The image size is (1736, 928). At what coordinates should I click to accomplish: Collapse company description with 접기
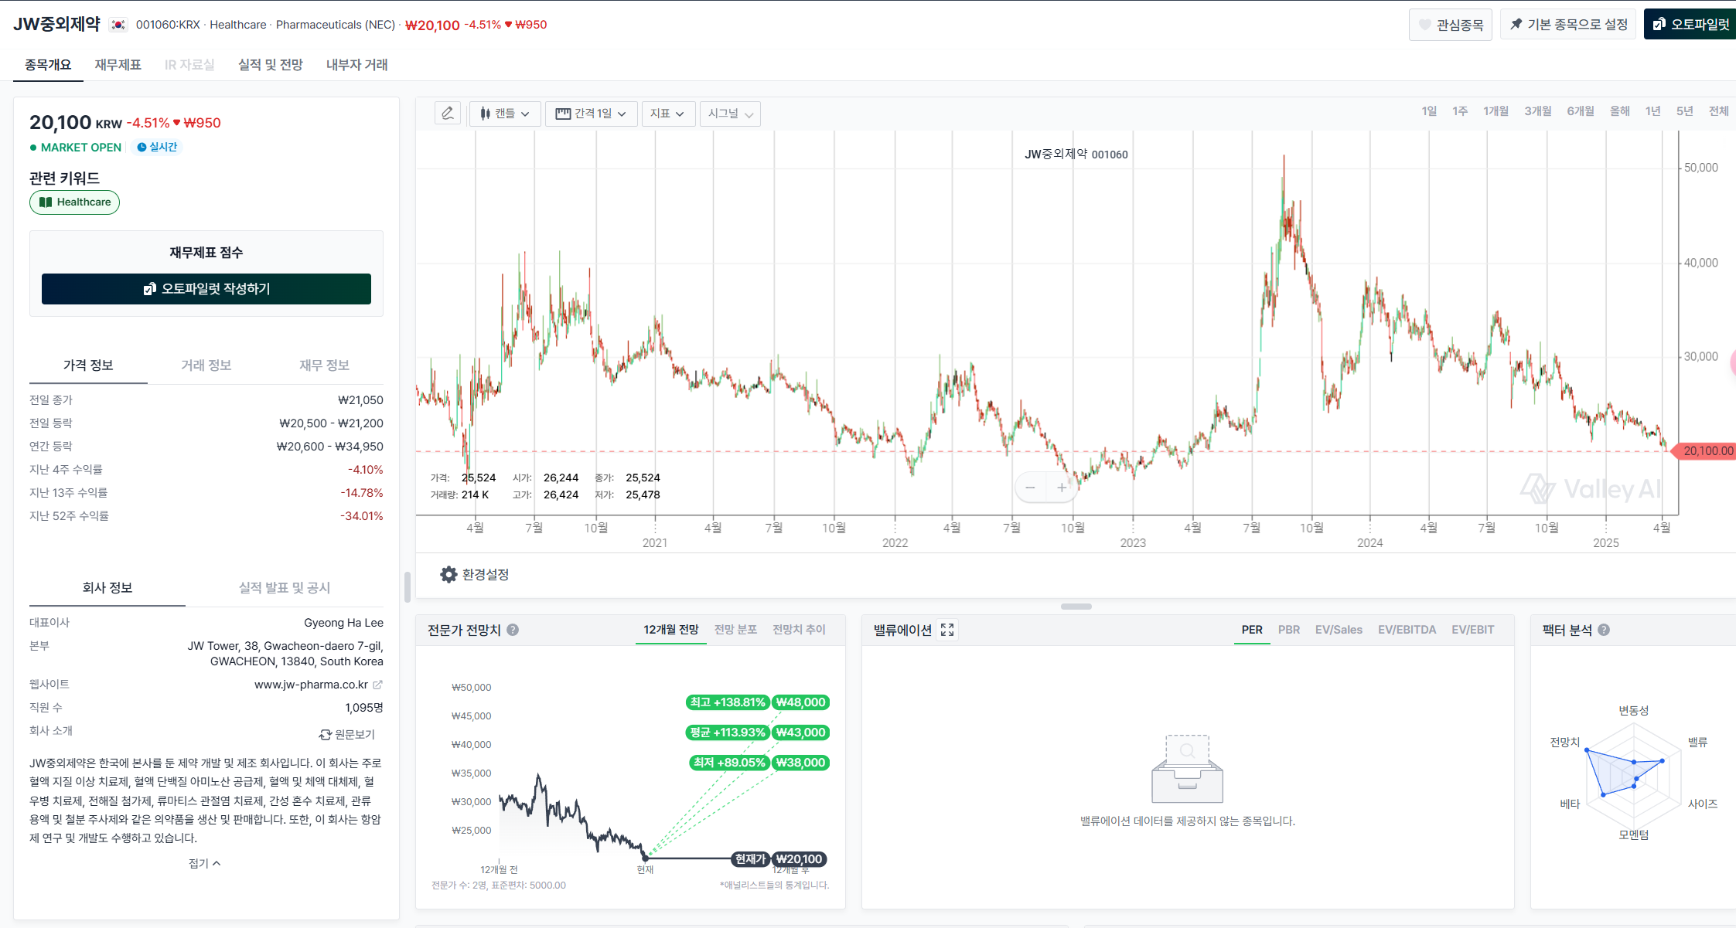coord(205,863)
